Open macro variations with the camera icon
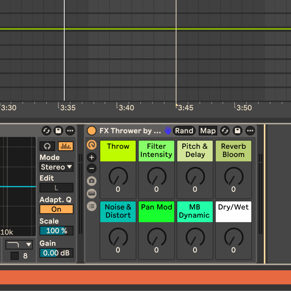This screenshot has width=291, height=291. [92, 181]
